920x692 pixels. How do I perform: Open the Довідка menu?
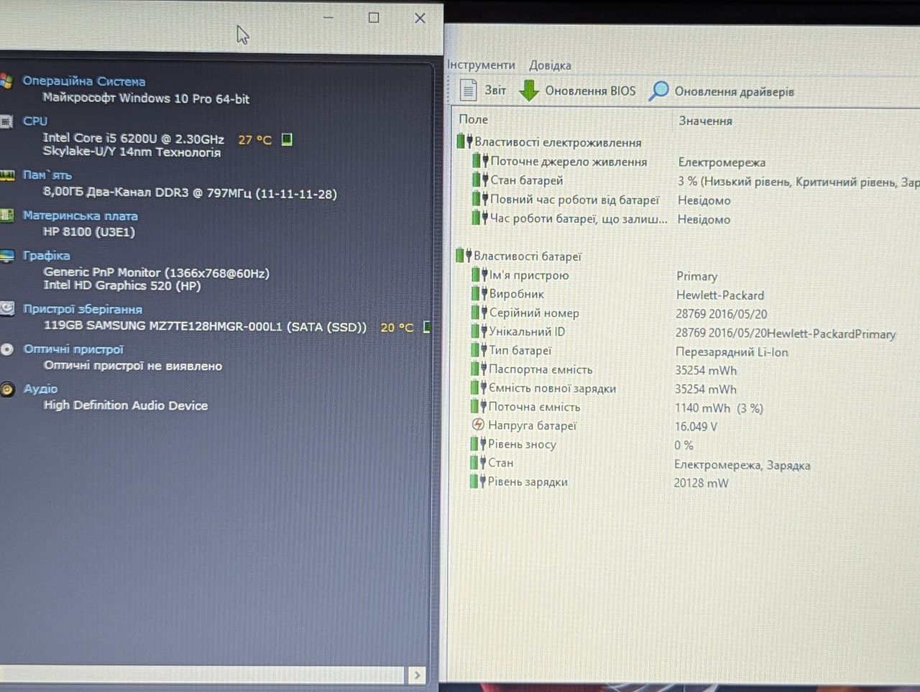click(x=550, y=65)
